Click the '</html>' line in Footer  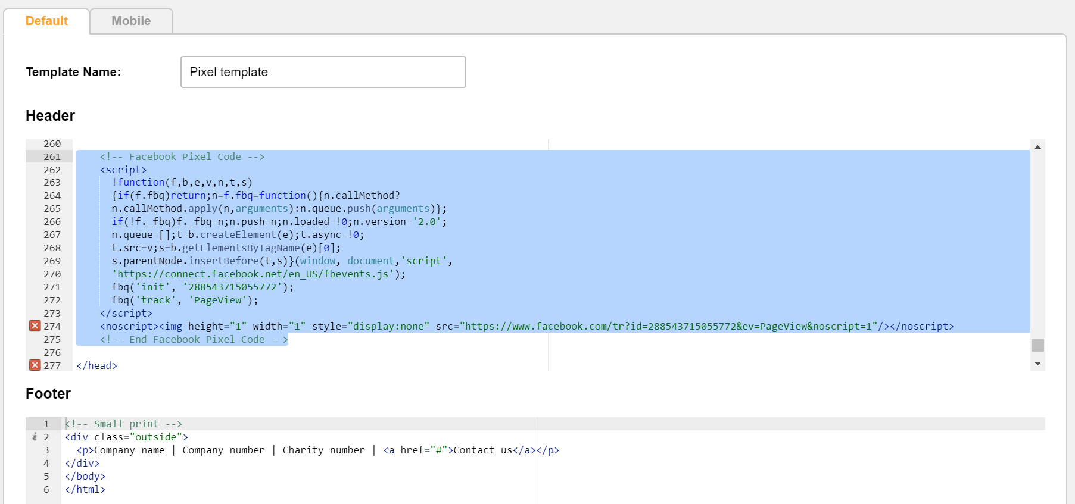pyautogui.click(x=85, y=489)
